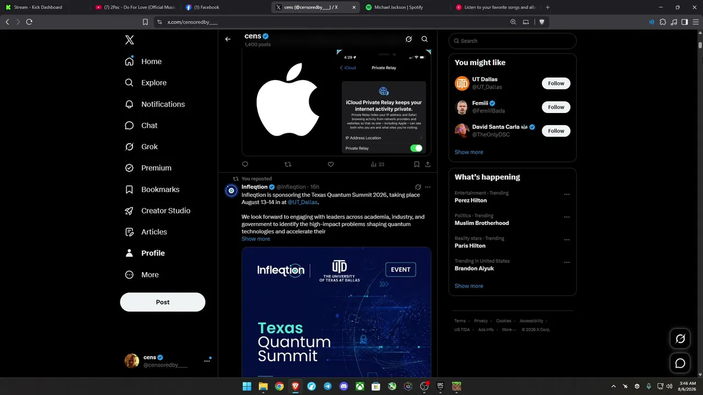Switch to the 2Pac YouTube tab
The image size is (703, 395).
pos(135,7)
